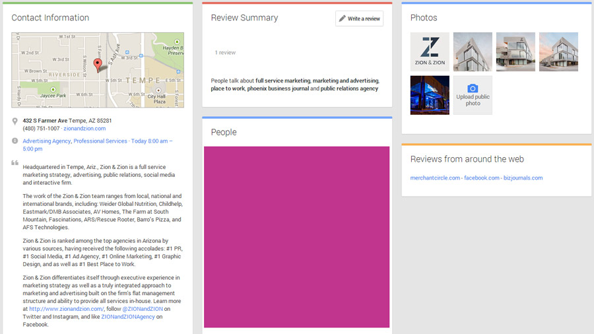Click the camera icon in upload tile

tap(473, 88)
